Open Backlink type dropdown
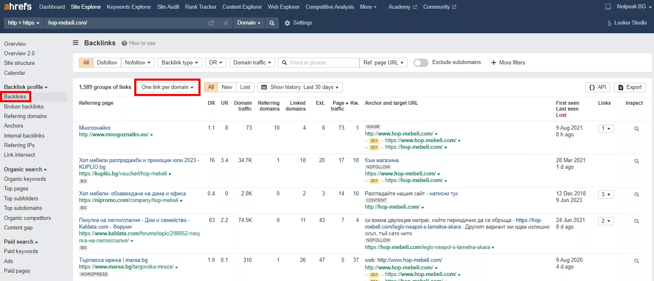Screen dimensions: 654x281 (180, 62)
